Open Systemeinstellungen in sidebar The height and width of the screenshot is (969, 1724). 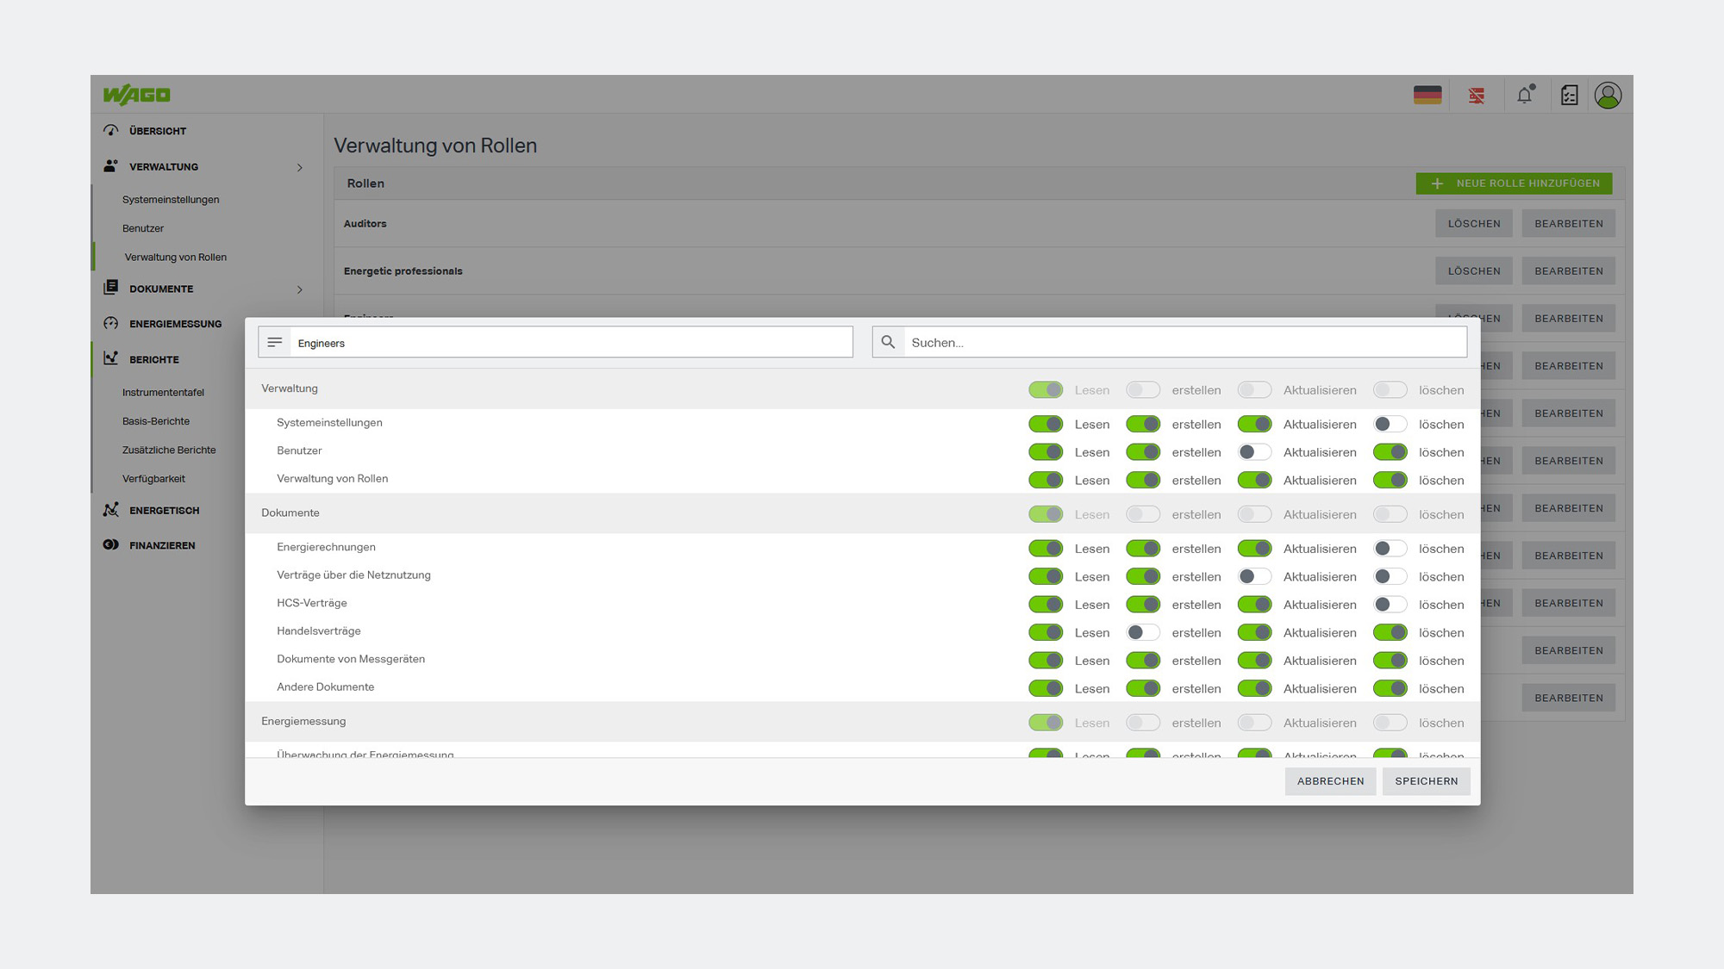pyautogui.click(x=171, y=200)
